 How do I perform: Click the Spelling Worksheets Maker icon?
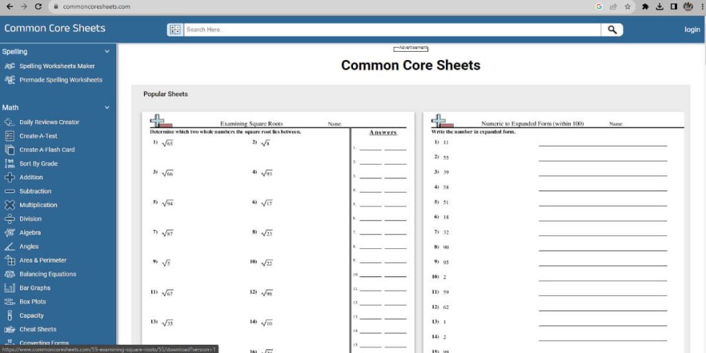(10, 66)
